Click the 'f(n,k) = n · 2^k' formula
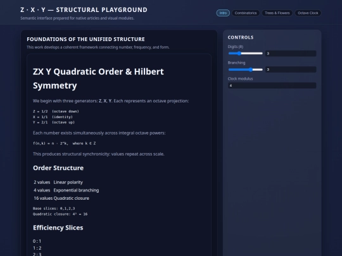The width and height of the screenshot is (342, 256). [64, 143]
